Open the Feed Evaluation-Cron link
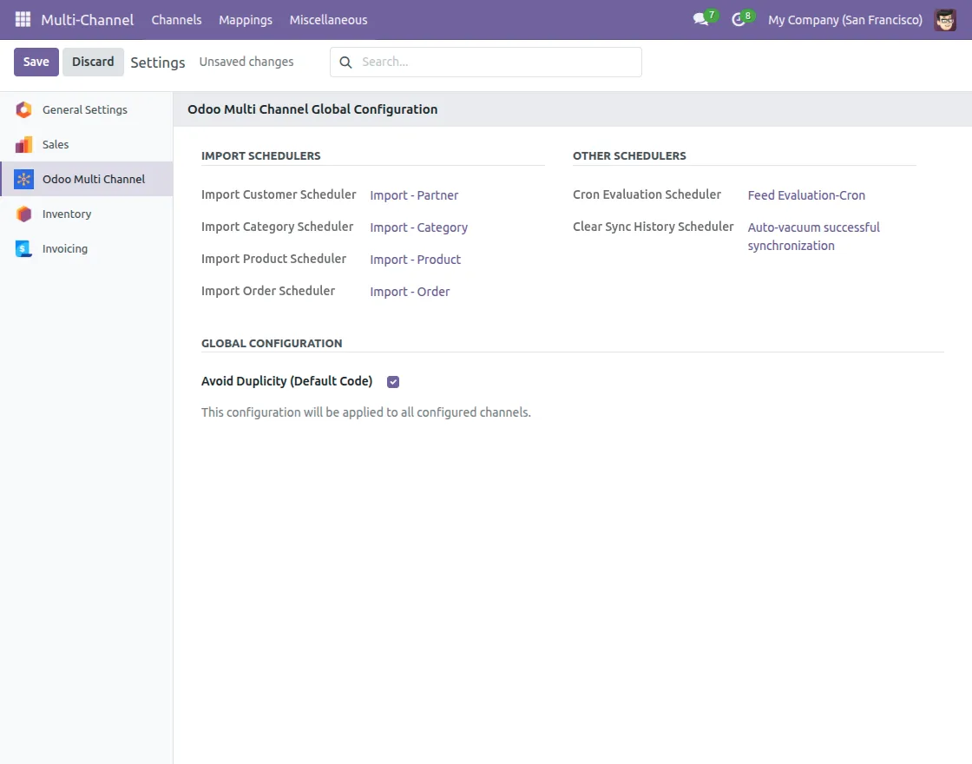Image resolution: width=972 pixels, height=764 pixels. point(805,194)
